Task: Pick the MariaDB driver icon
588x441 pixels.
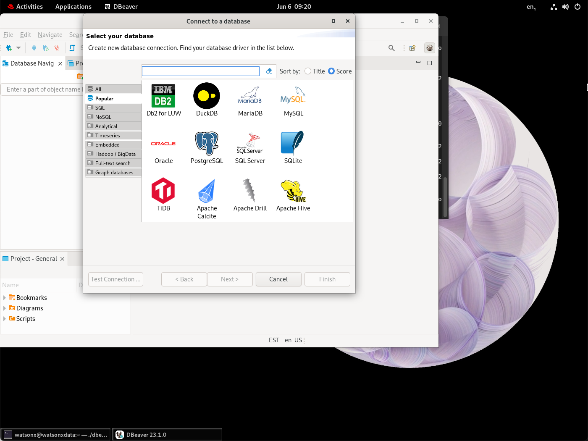Action: coord(250,95)
